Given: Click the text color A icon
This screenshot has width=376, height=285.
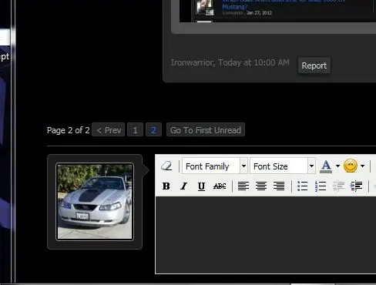Looking at the screenshot, I should click(x=326, y=166).
